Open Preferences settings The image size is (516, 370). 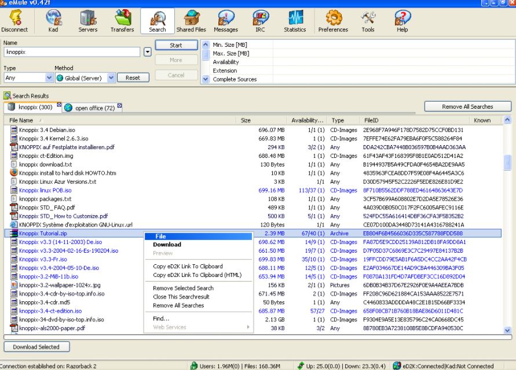(333, 21)
